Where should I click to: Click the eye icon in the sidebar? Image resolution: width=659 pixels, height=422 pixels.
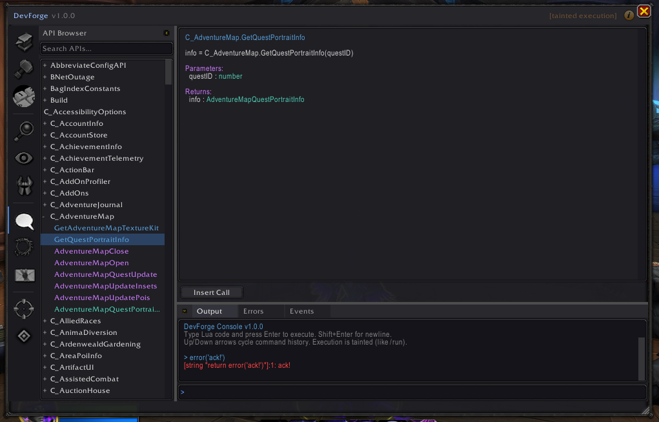pos(24,157)
